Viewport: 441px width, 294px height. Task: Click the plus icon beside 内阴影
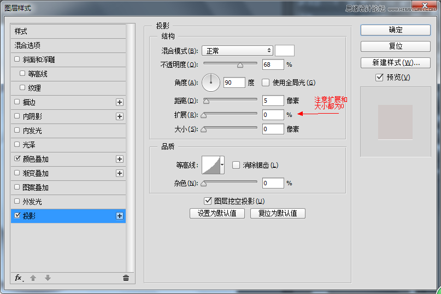tap(120, 116)
